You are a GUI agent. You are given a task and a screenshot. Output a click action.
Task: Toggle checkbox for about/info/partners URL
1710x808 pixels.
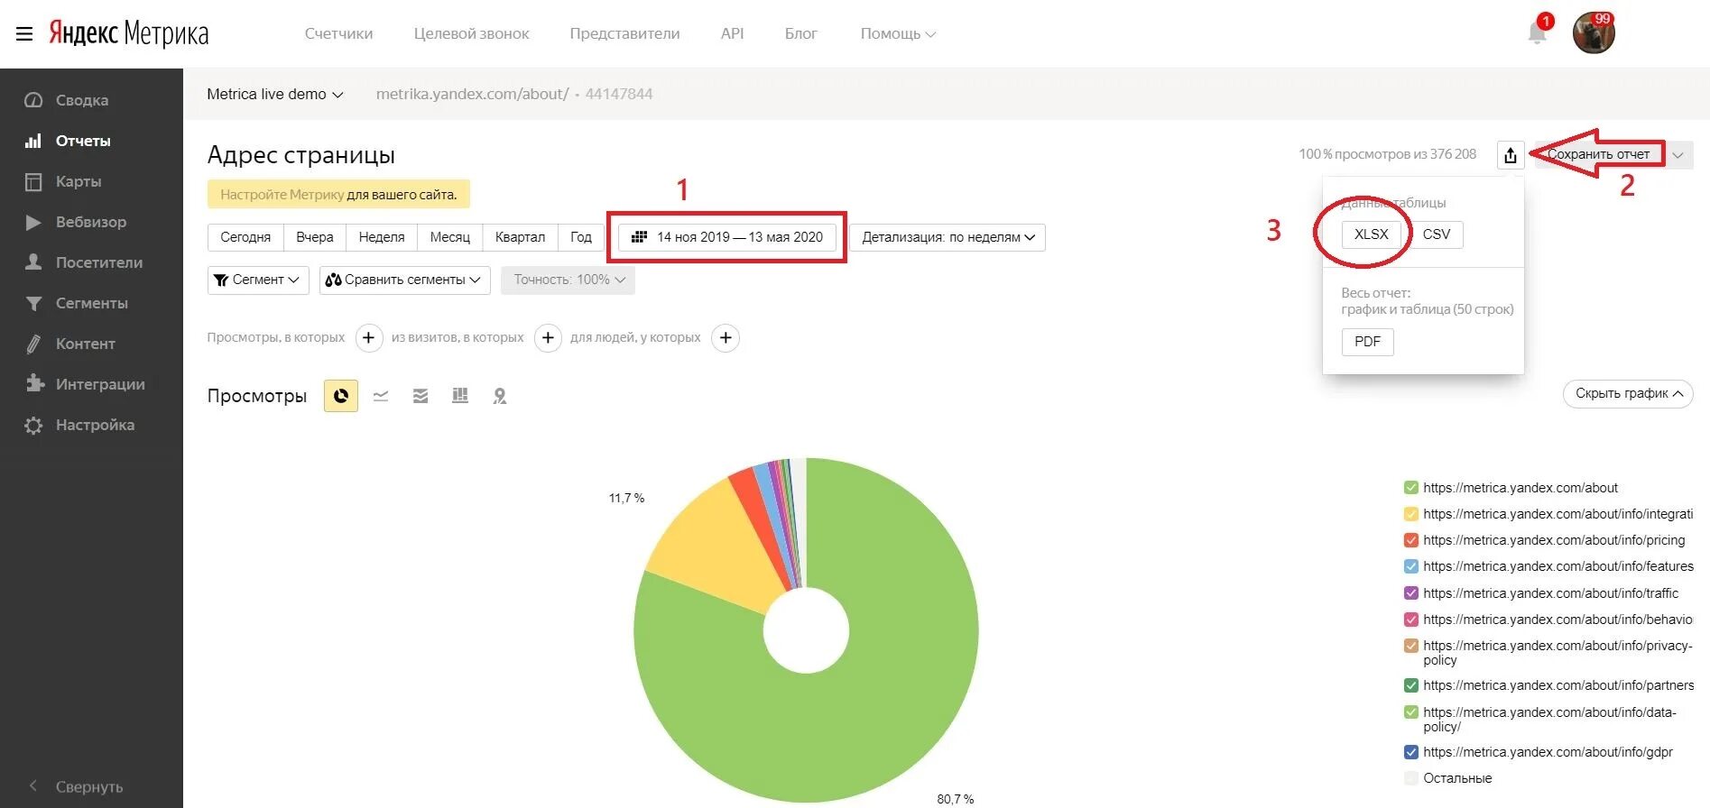pos(1411,685)
